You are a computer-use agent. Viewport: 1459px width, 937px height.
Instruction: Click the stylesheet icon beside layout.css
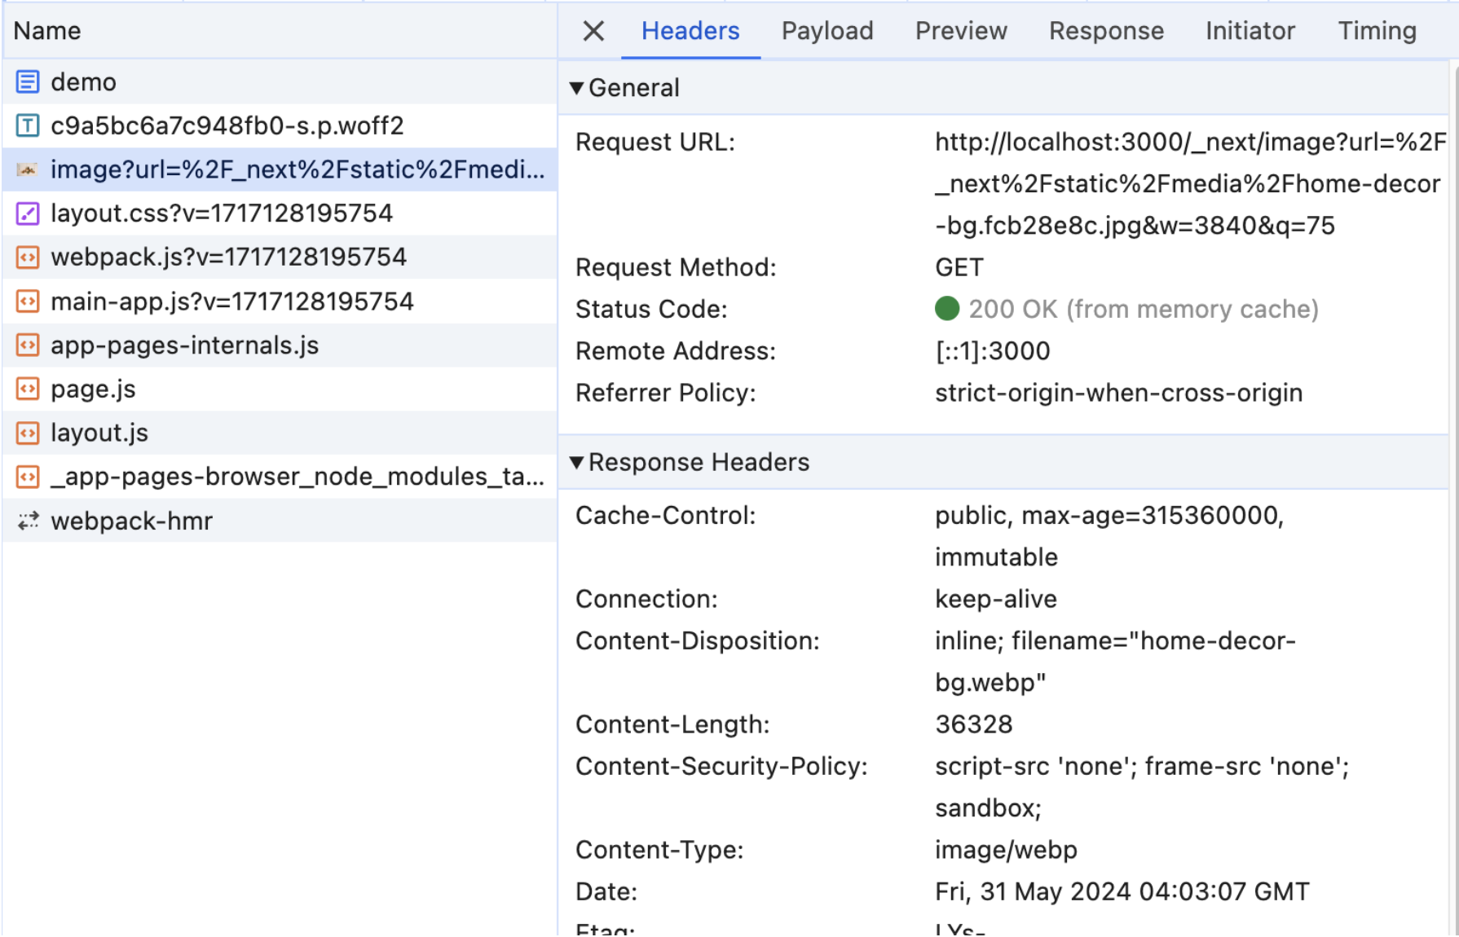pos(28,213)
